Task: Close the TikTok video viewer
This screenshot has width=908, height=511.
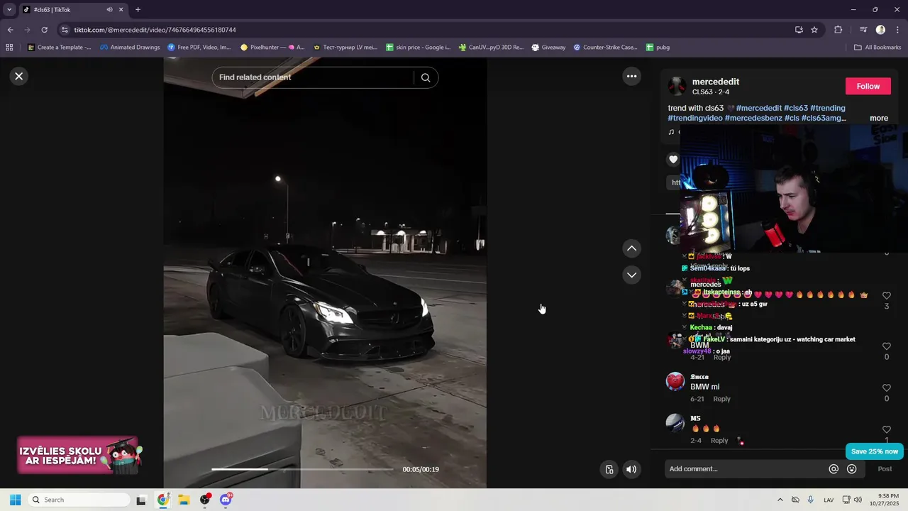Action: pyautogui.click(x=19, y=76)
